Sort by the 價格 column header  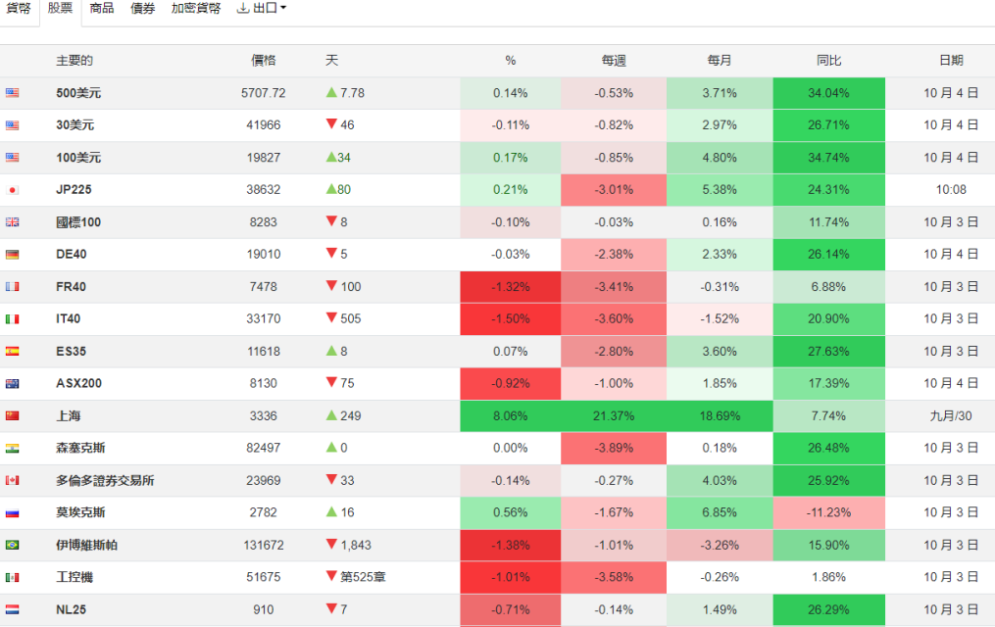click(264, 60)
